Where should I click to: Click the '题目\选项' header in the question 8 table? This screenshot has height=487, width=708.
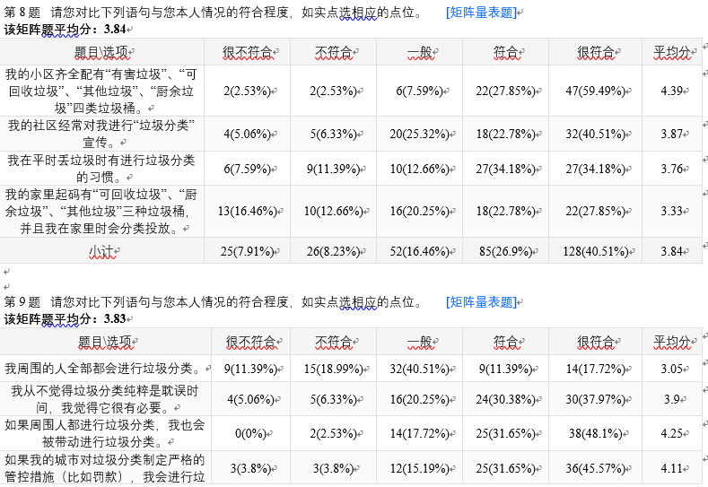(102, 52)
